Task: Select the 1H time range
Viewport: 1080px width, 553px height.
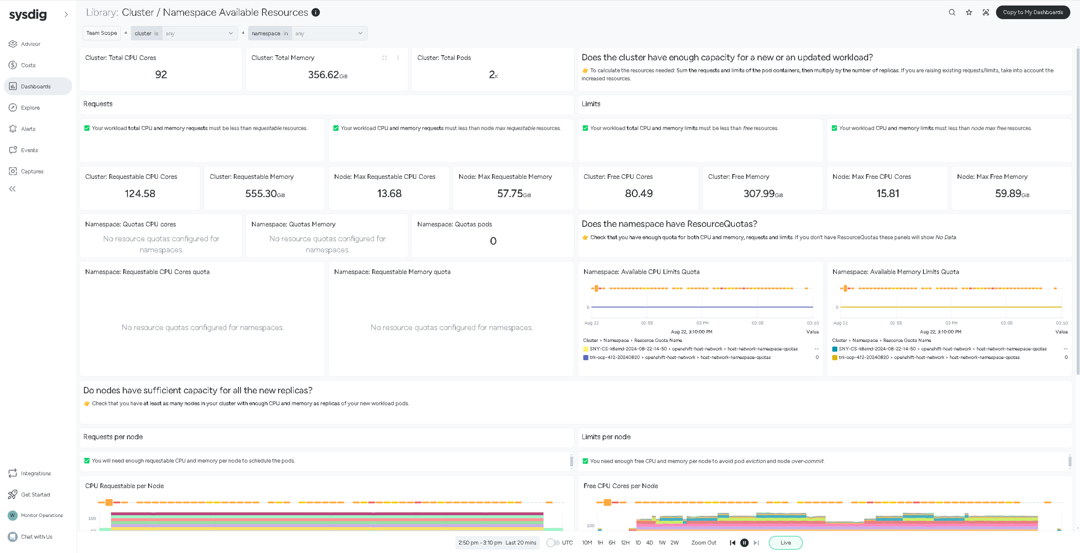Action: click(600, 543)
